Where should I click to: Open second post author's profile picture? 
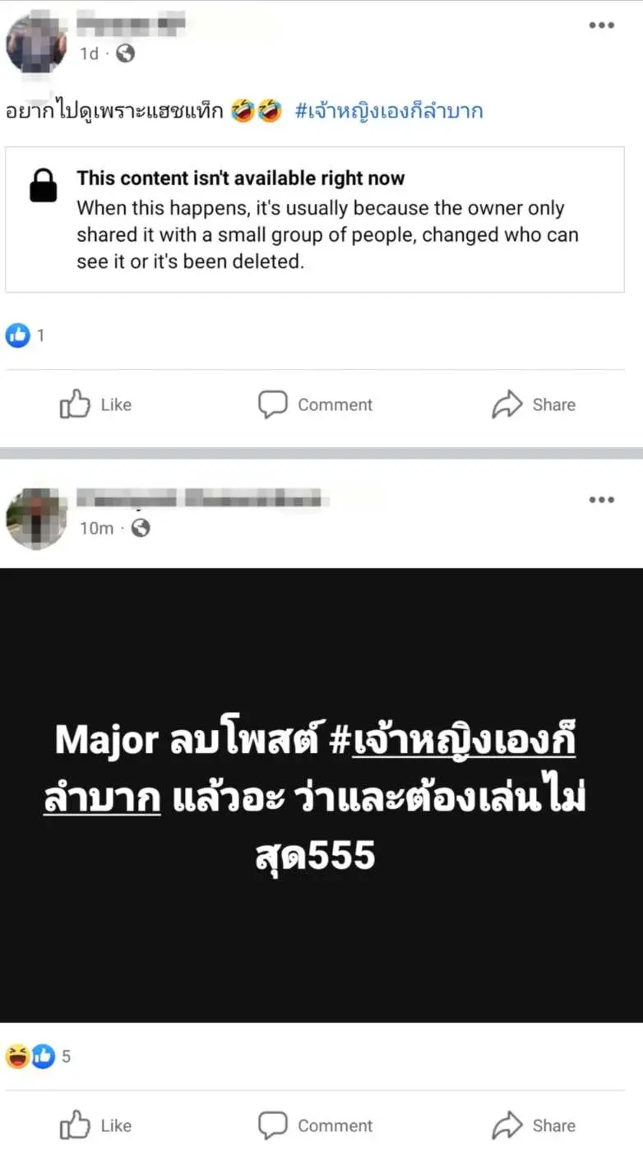[x=36, y=519]
